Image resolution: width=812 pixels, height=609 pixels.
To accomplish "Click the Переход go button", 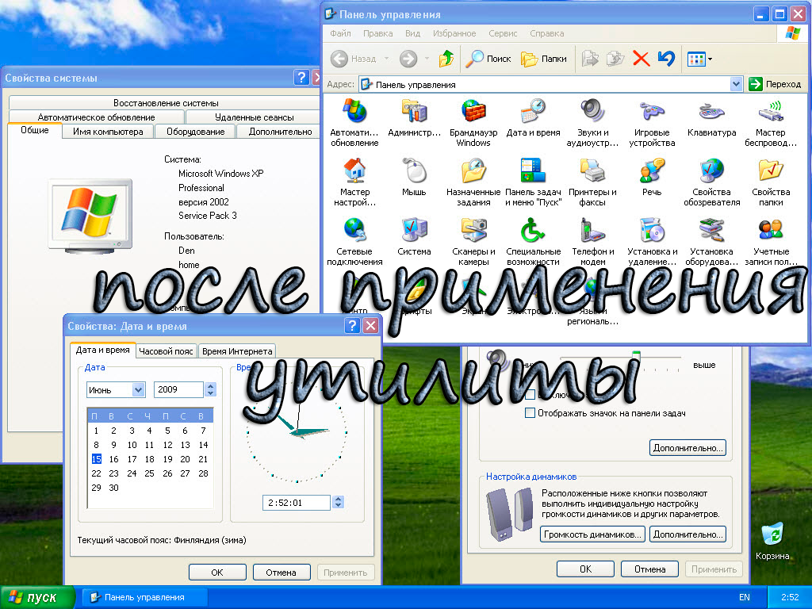I will pos(776,84).
